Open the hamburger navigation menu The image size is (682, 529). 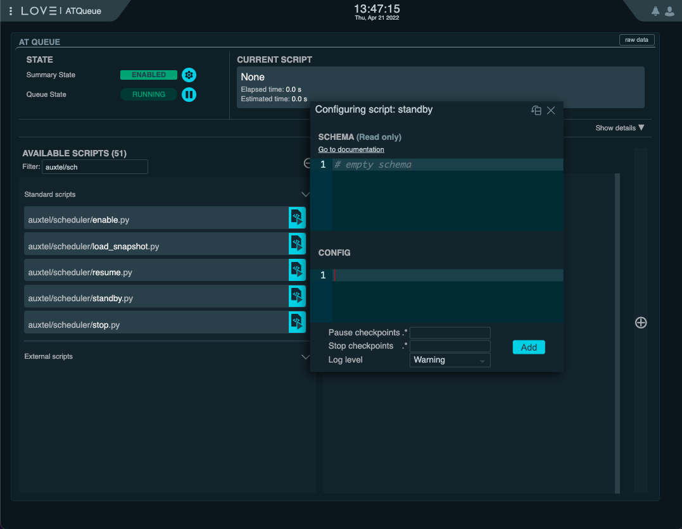tap(9, 10)
